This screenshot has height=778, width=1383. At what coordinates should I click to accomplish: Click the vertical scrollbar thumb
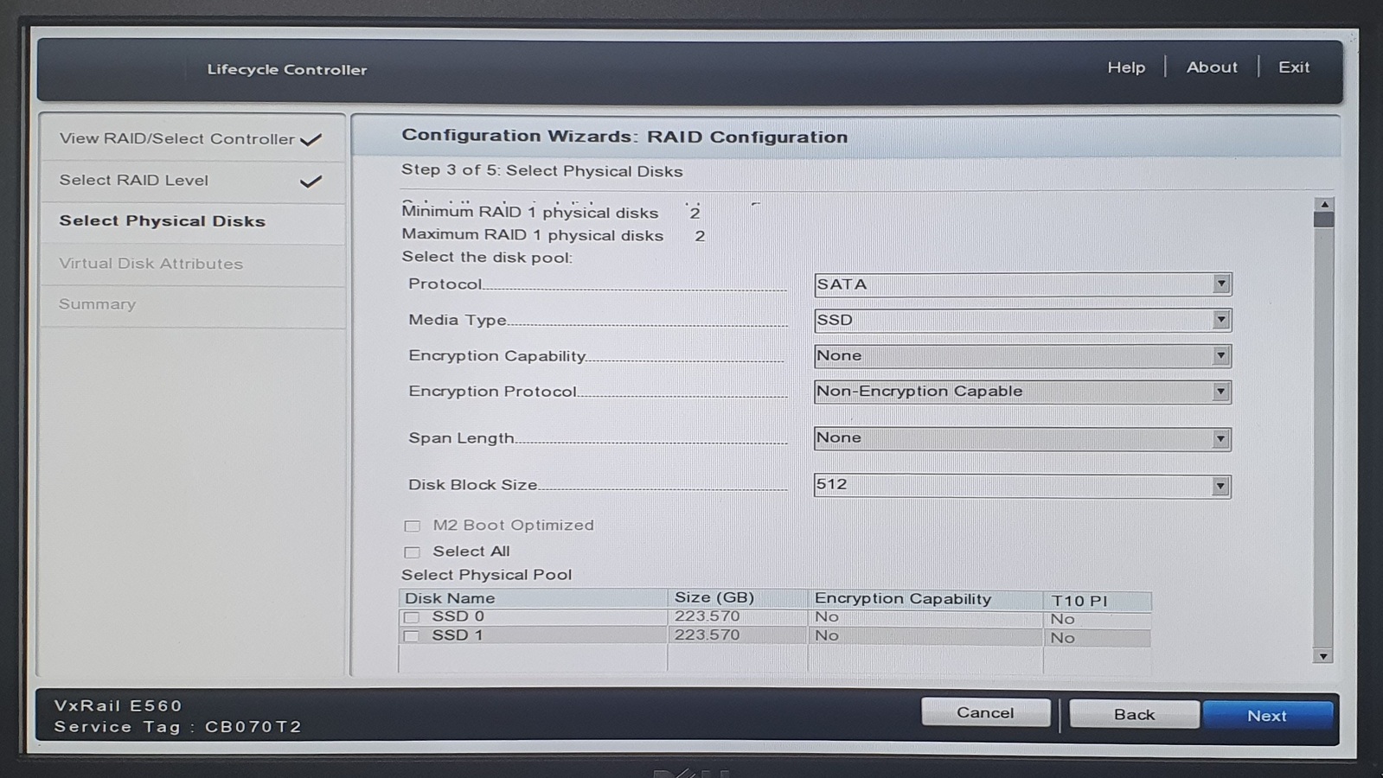(1323, 220)
